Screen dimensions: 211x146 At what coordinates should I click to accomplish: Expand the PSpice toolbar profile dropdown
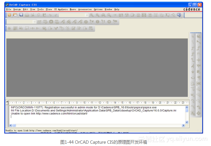[35, 22]
